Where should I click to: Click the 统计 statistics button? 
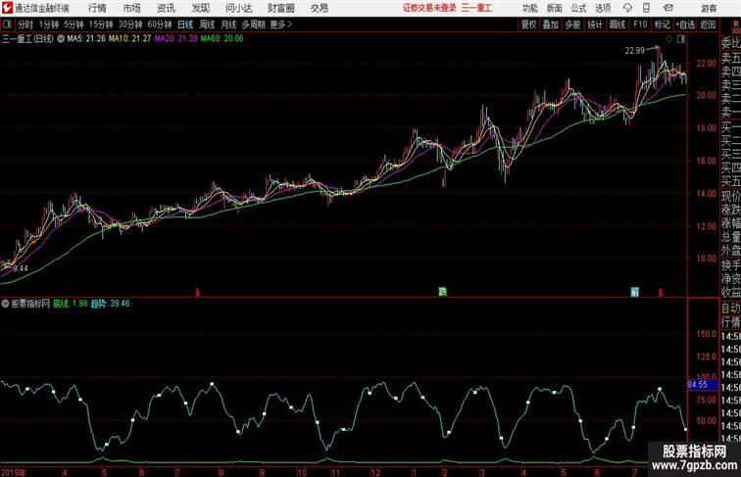point(595,24)
